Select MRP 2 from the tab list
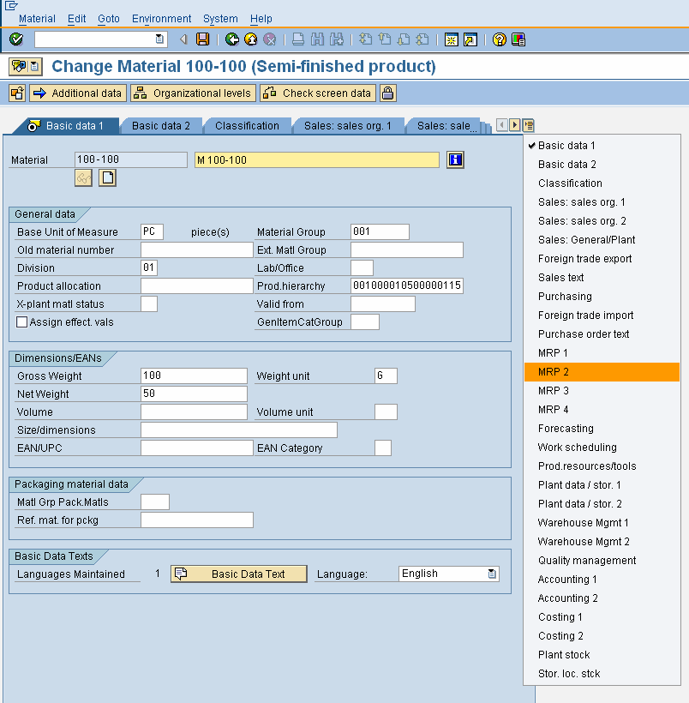689x703 pixels. click(x=554, y=372)
